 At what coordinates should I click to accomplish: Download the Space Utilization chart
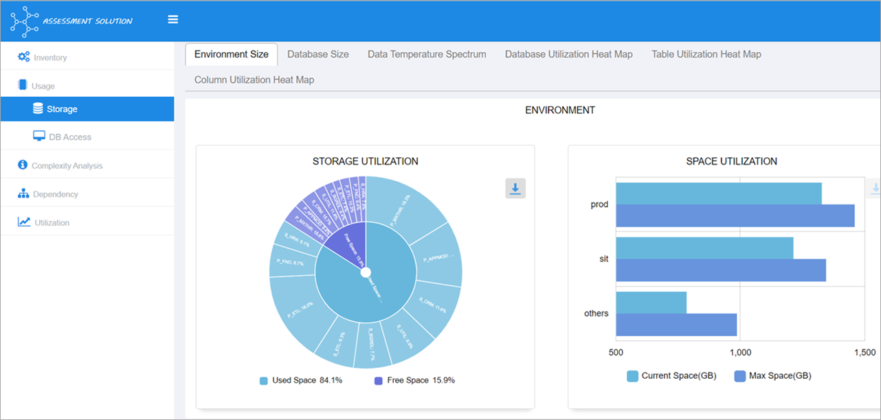(875, 188)
